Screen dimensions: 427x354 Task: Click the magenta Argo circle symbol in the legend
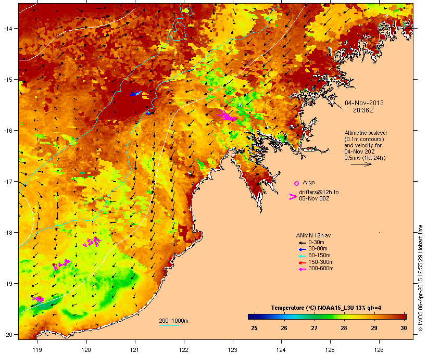[297, 183]
